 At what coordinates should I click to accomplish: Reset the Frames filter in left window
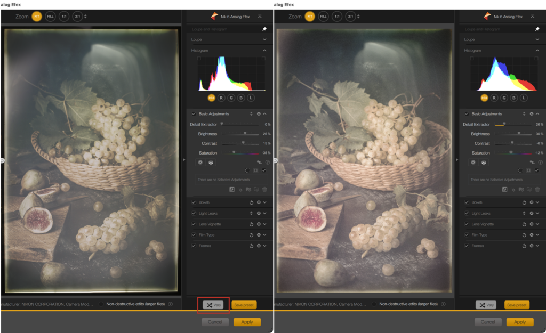click(x=251, y=246)
